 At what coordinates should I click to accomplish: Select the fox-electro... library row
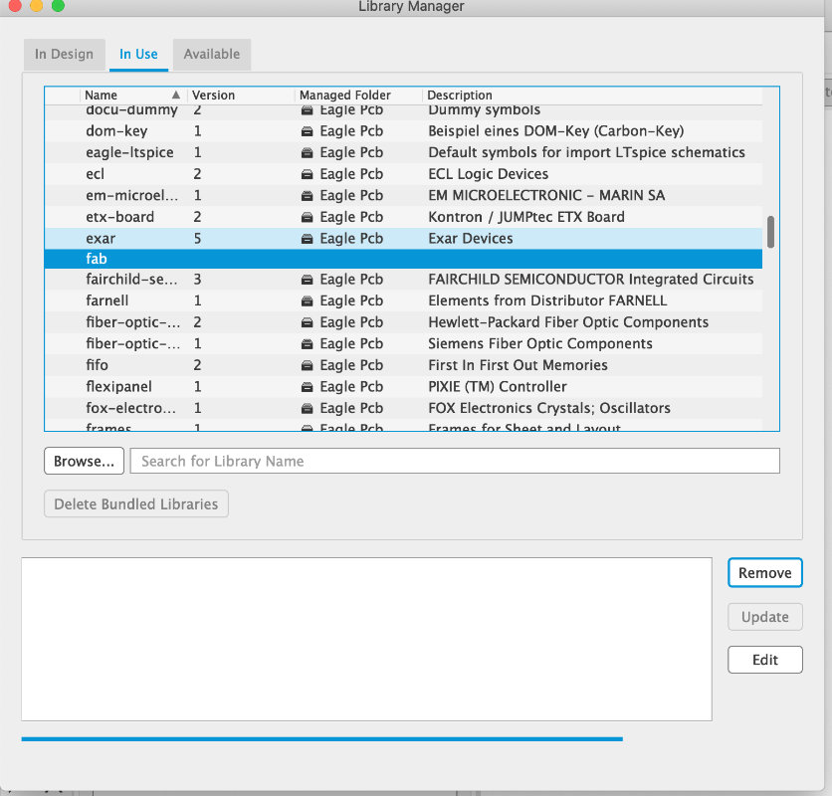(403, 408)
